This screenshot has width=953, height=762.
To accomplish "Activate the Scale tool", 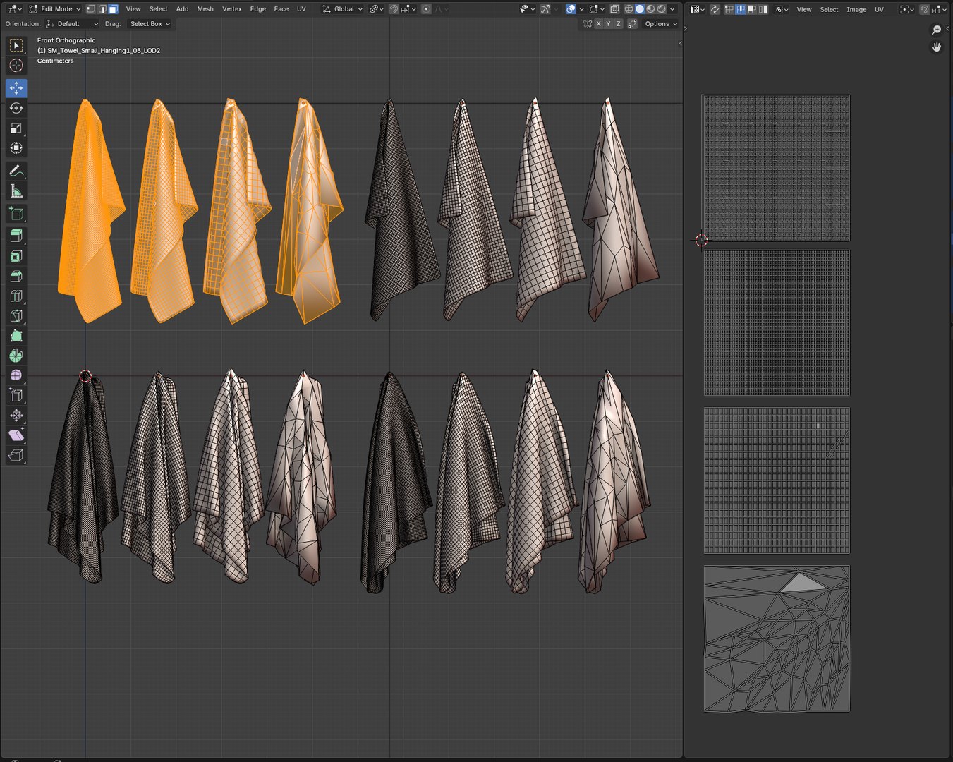I will click(x=16, y=128).
